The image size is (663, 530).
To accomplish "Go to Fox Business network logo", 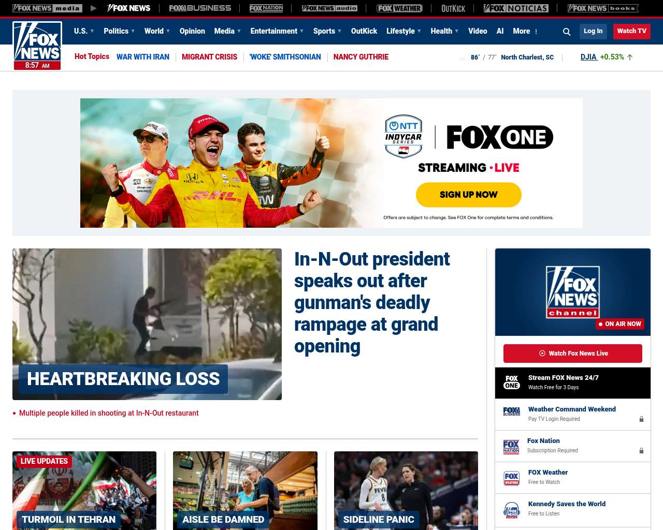I will pyautogui.click(x=200, y=8).
